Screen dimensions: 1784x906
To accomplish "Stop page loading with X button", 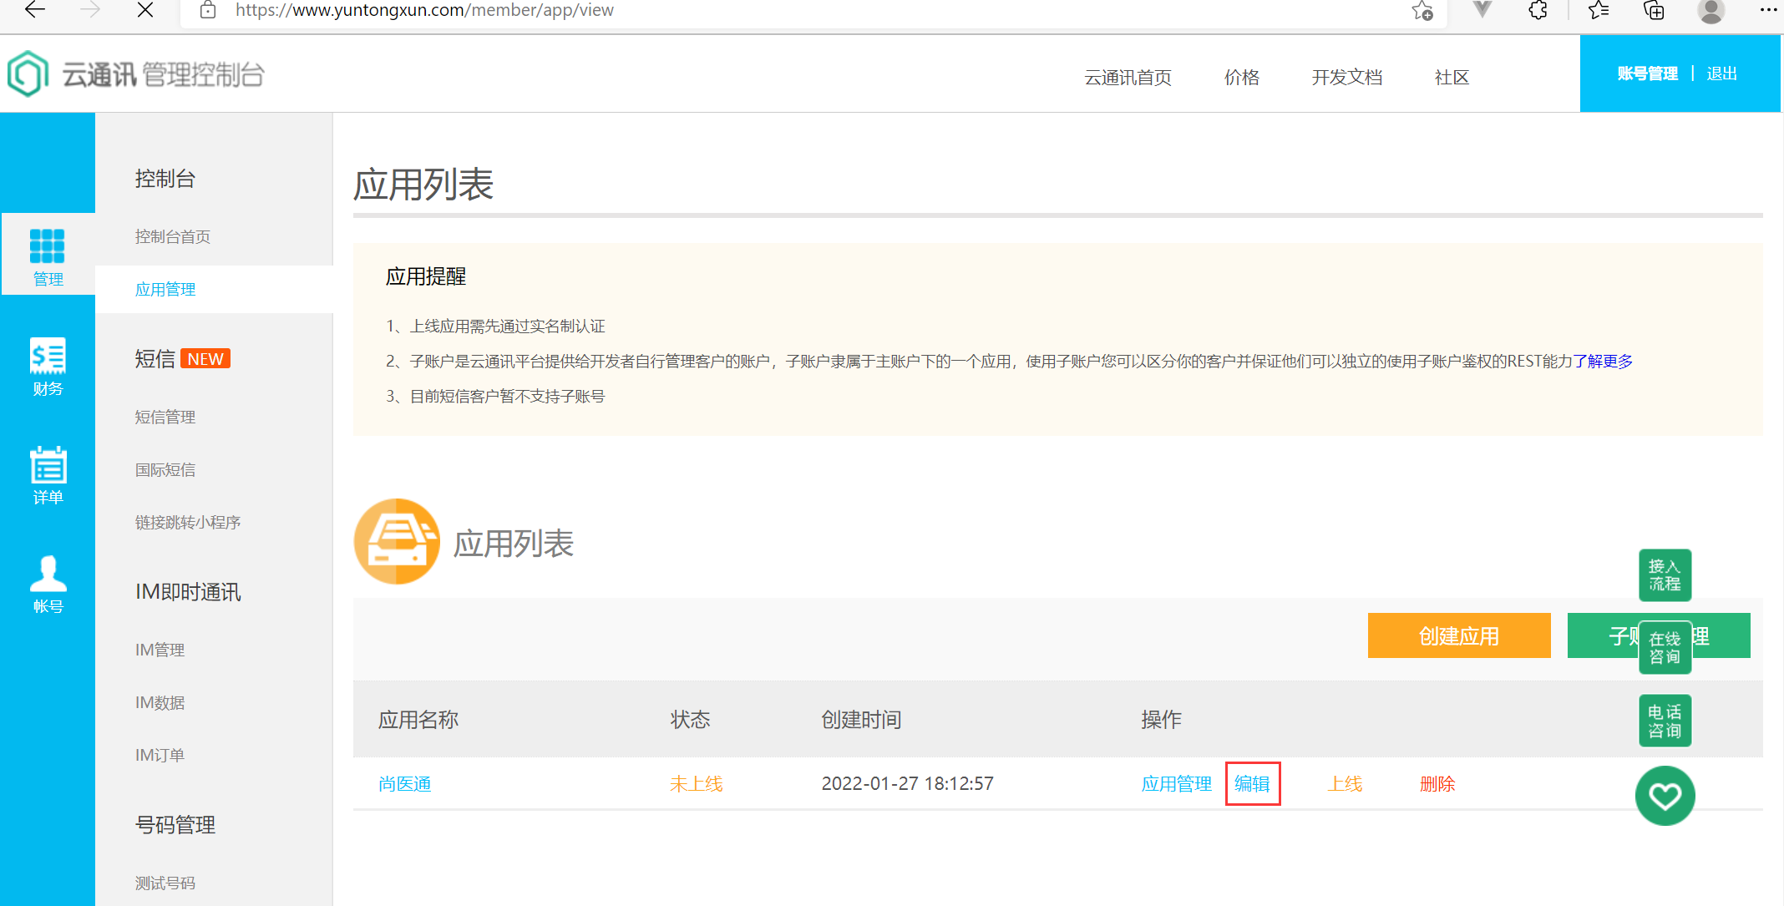I will 144,10.
